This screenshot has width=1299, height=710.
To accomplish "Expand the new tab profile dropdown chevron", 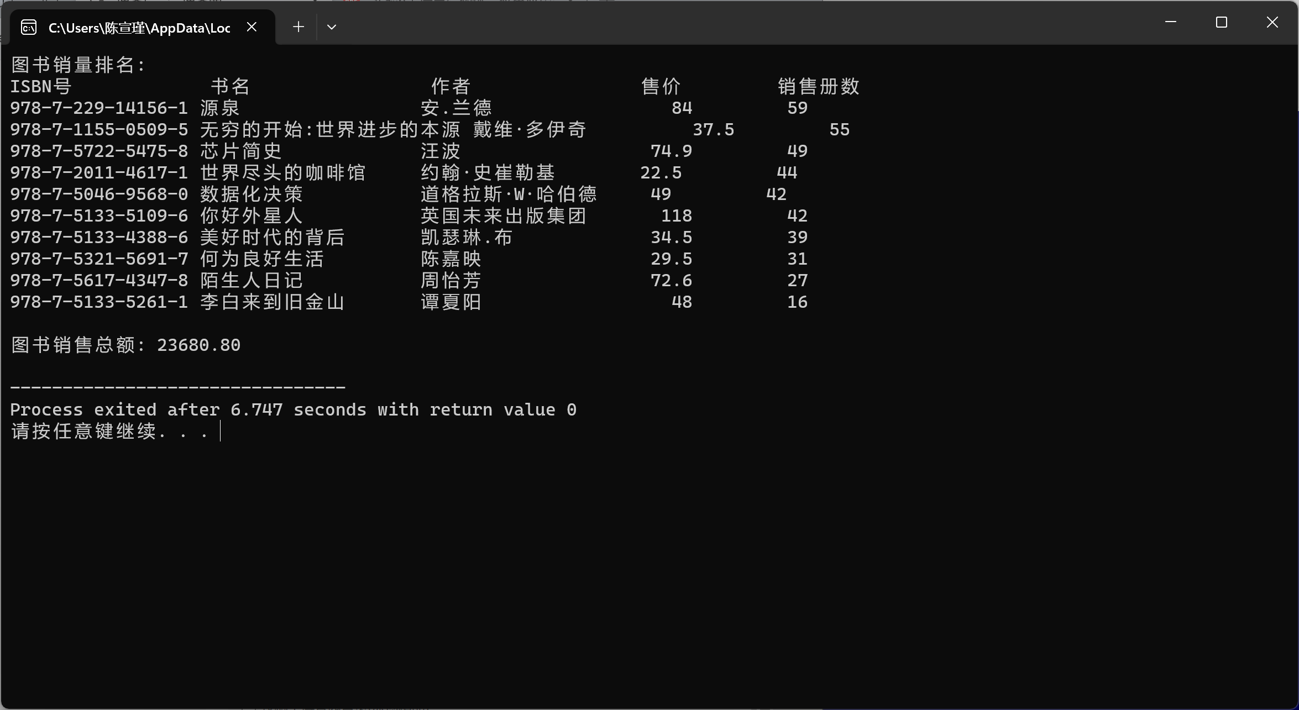I will click(332, 27).
